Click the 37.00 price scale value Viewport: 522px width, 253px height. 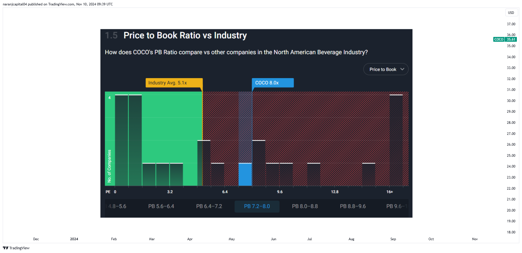point(511,24)
